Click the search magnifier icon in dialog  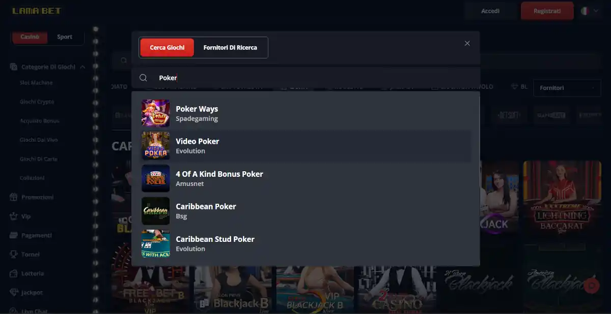click(x=143, y=78)
